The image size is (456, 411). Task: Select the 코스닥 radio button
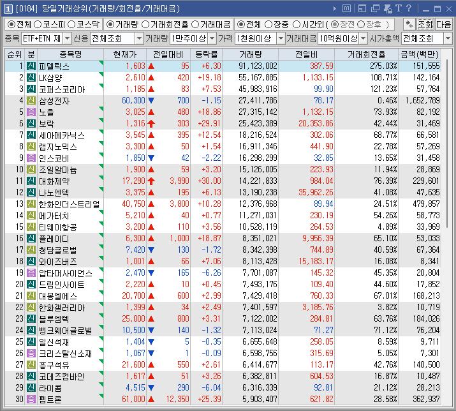71,24
